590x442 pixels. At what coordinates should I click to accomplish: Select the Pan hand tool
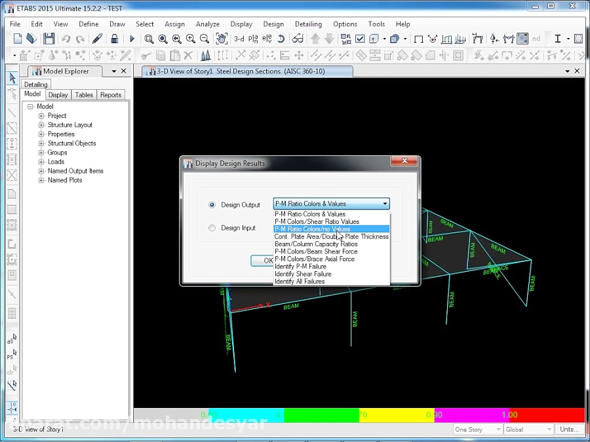tap(221, 39)
